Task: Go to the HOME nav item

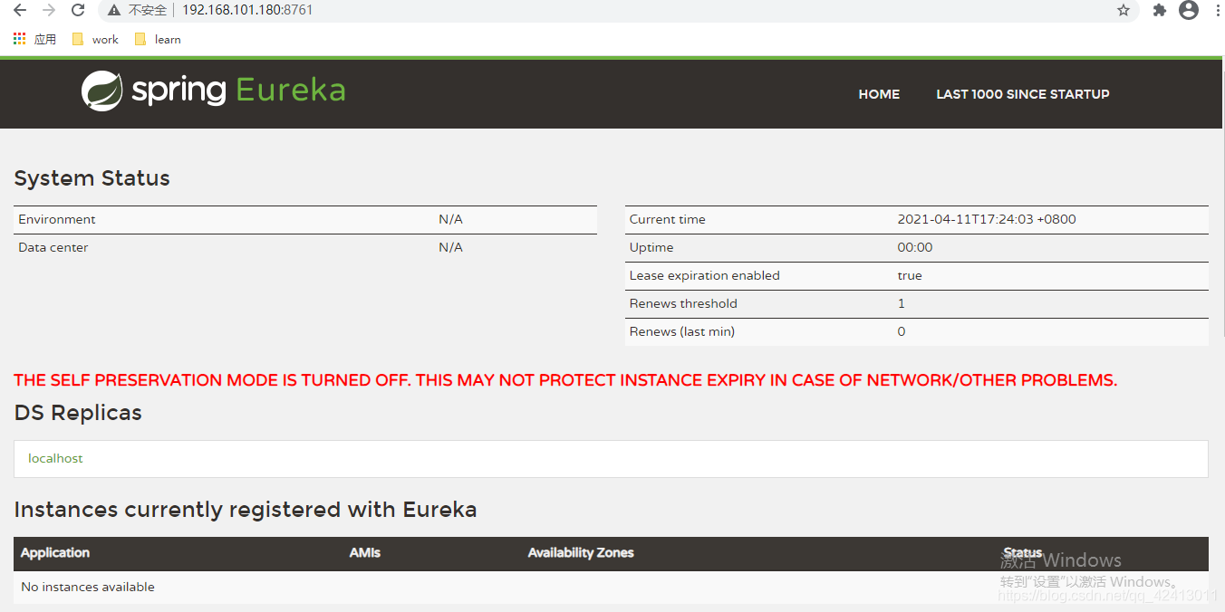Action: point(879,94)
